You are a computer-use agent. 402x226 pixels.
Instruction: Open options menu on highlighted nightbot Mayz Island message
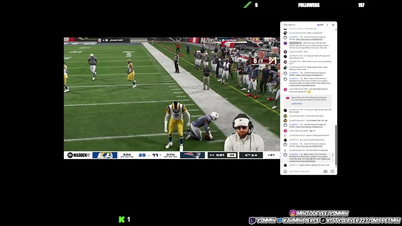pos(333,155)
